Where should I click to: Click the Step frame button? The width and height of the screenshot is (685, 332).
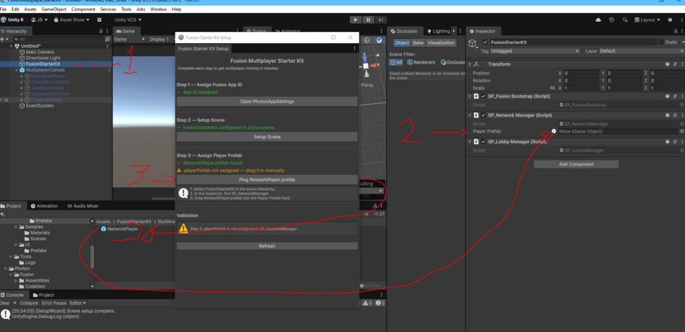click(381, 19)
